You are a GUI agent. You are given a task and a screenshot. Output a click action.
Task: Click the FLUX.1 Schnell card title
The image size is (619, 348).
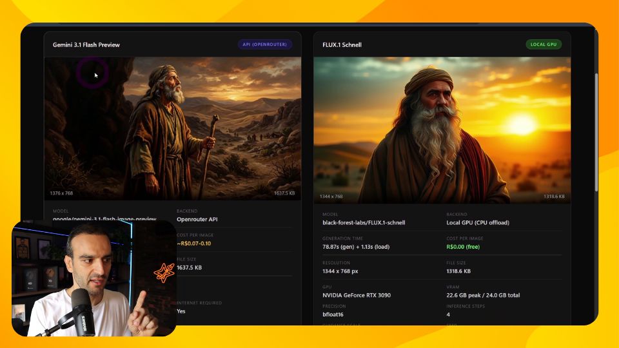click(342, 45)
